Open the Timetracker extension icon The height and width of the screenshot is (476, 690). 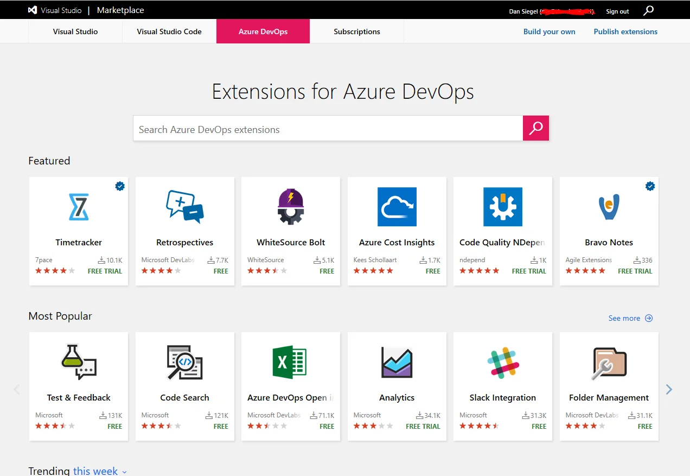(x=79, y=207)
